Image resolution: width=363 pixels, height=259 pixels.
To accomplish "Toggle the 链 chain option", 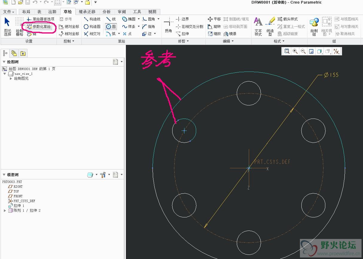I will point(31,34).
